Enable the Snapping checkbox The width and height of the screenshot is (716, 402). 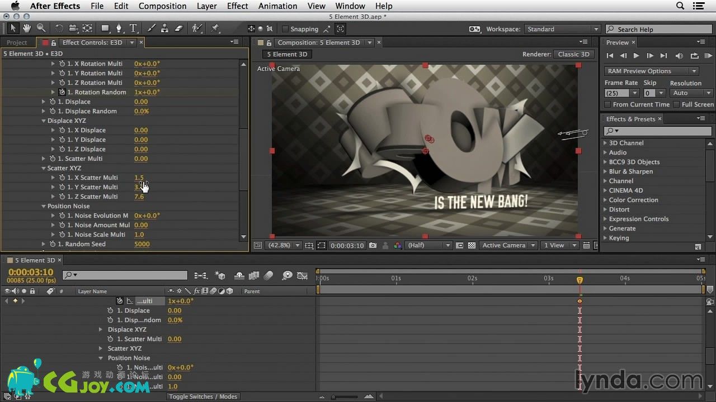(x=285, y=29)
